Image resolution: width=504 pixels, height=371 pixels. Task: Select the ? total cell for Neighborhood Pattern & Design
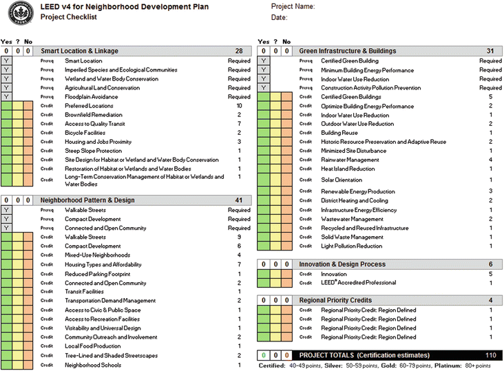[18, 200]
